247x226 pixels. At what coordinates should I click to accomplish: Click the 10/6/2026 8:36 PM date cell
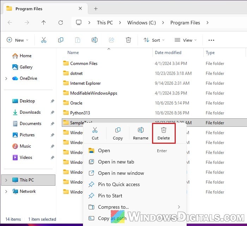pos(172,113)
